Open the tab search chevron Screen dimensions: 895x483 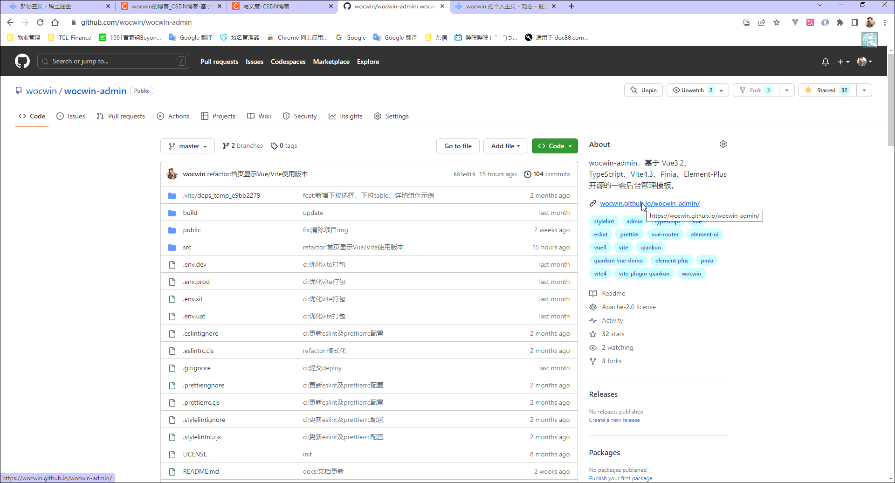[x=820, y=5]
